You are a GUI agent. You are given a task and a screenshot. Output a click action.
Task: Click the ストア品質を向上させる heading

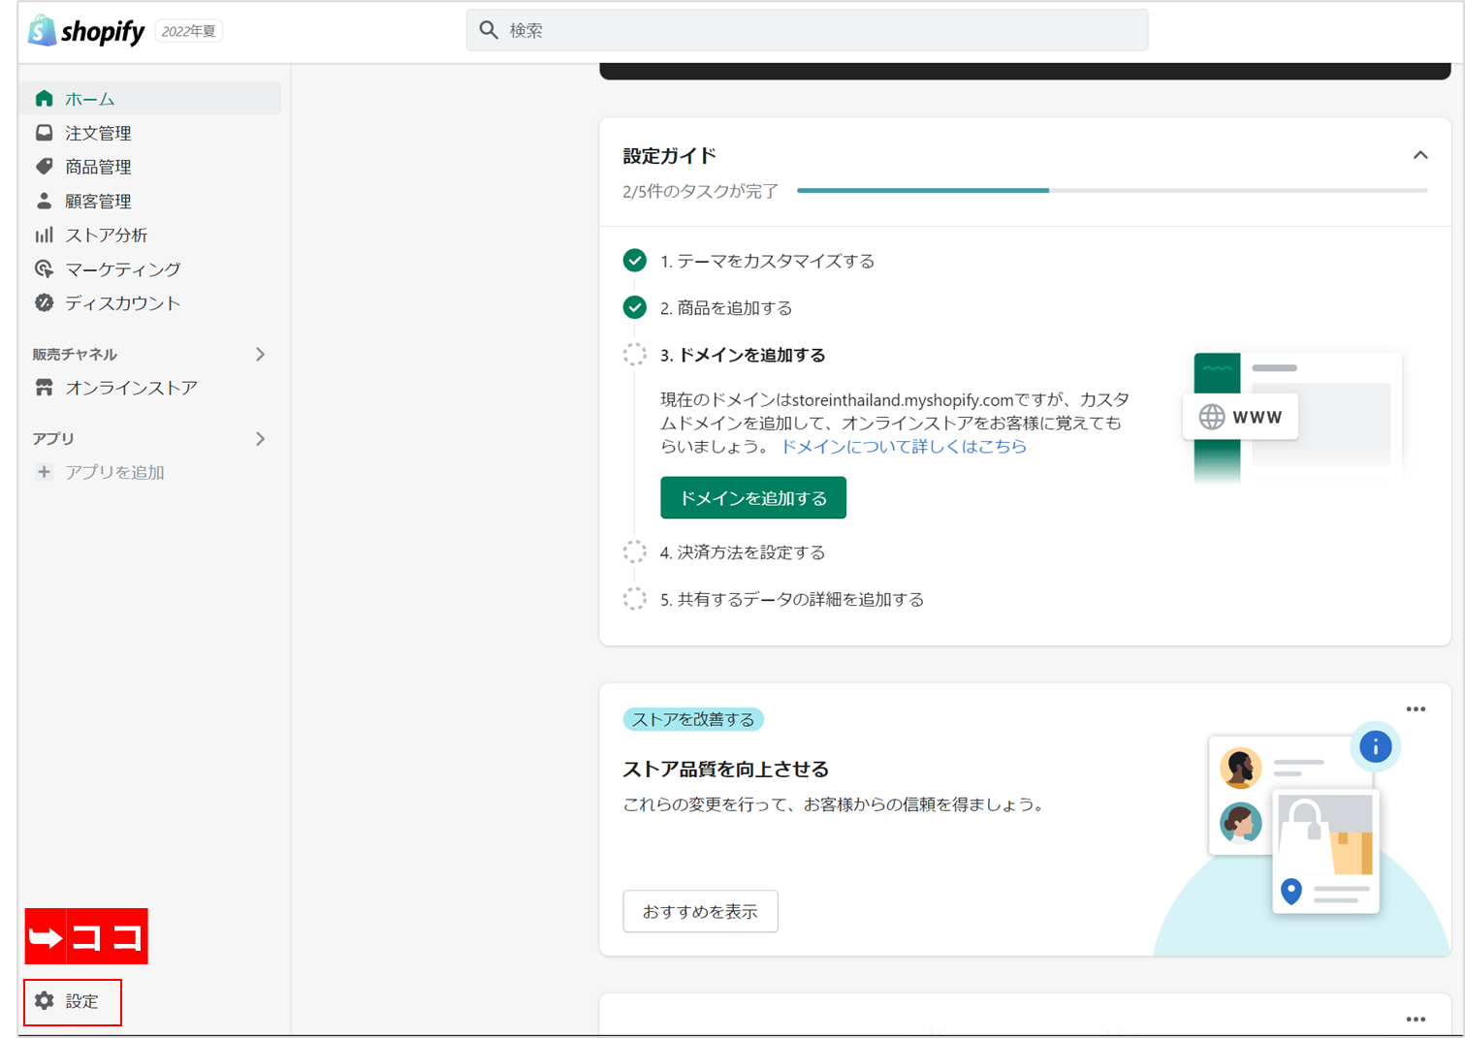click(x=725, y=769)
